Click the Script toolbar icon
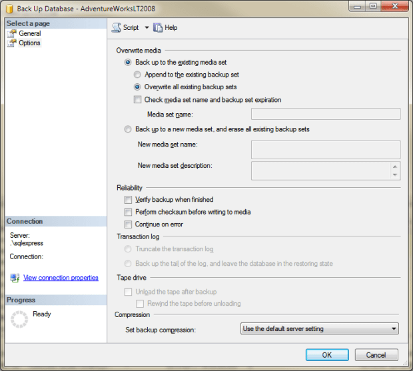This screenshot has width=413, height=371. pyautogui.click(x=116, y=28)
